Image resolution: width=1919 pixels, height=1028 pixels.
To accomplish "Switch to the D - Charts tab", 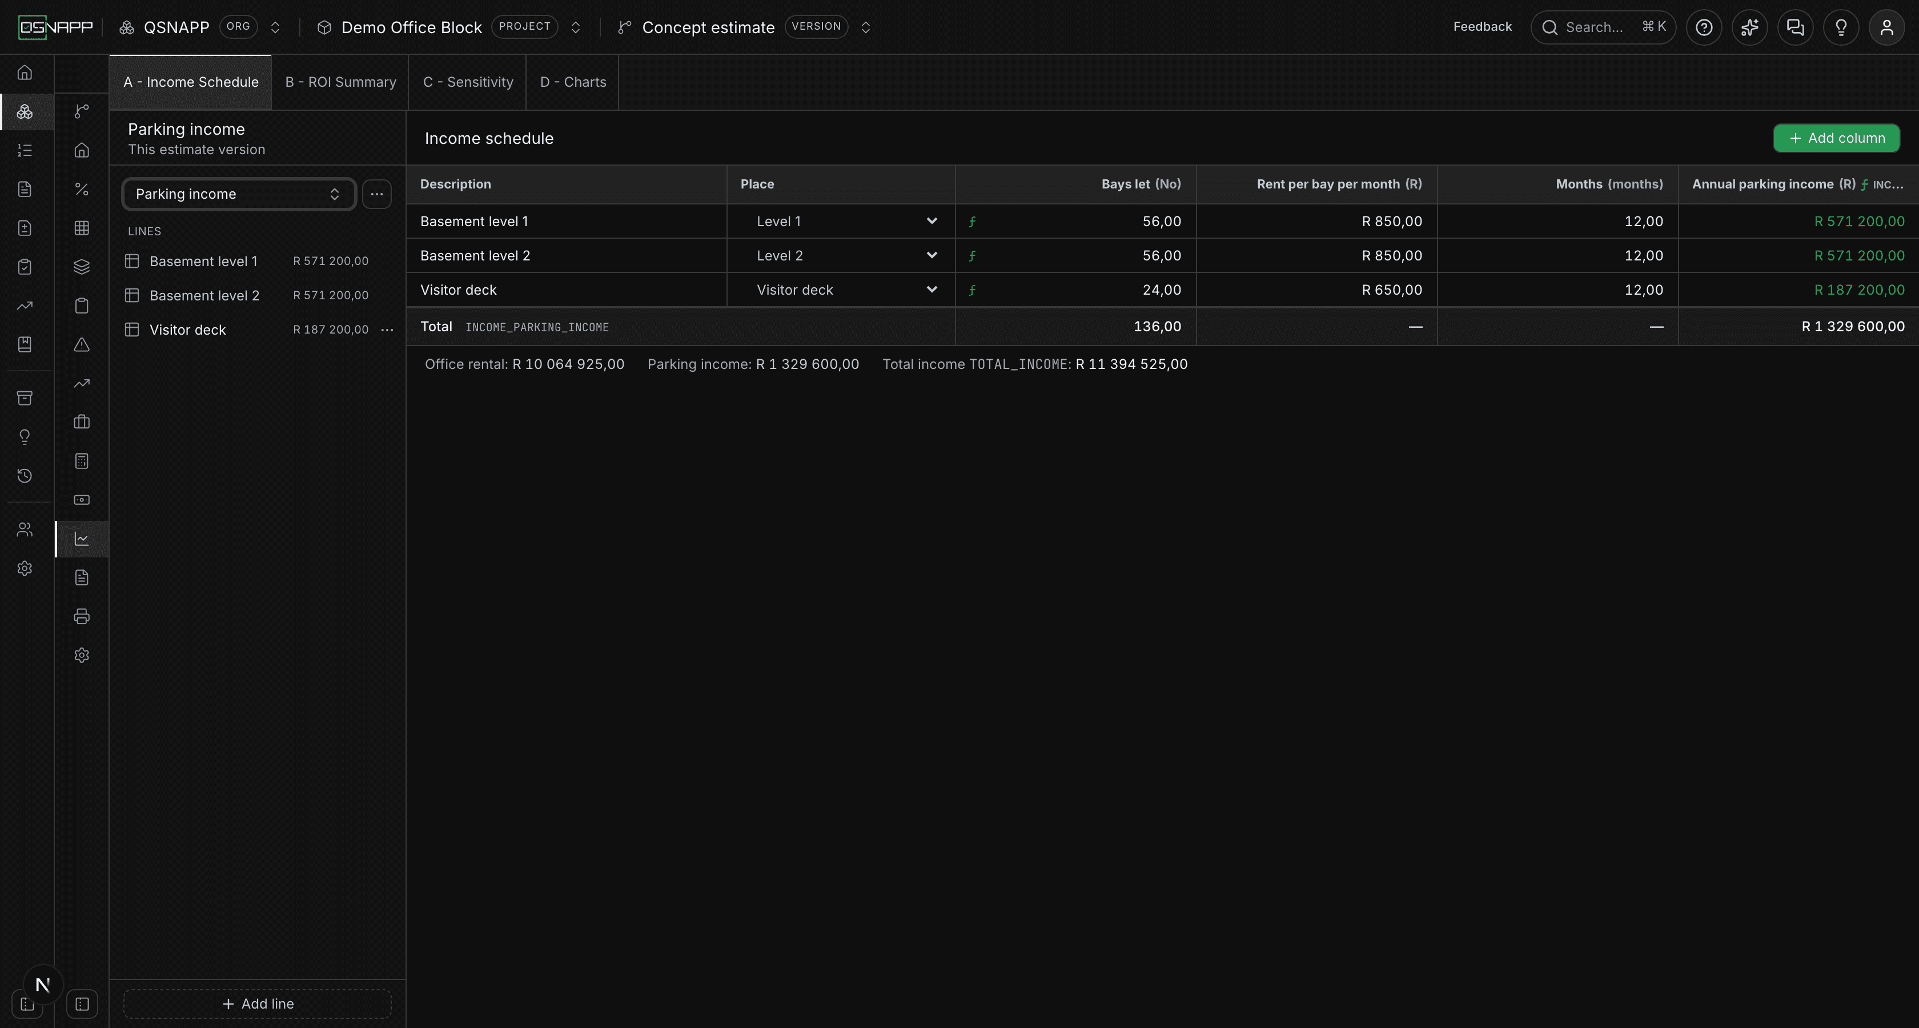I will (x=573, y=82).
